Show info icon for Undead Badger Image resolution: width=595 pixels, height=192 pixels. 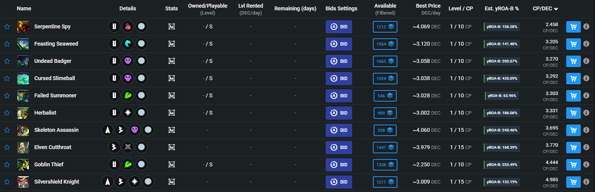click(586, 61)
